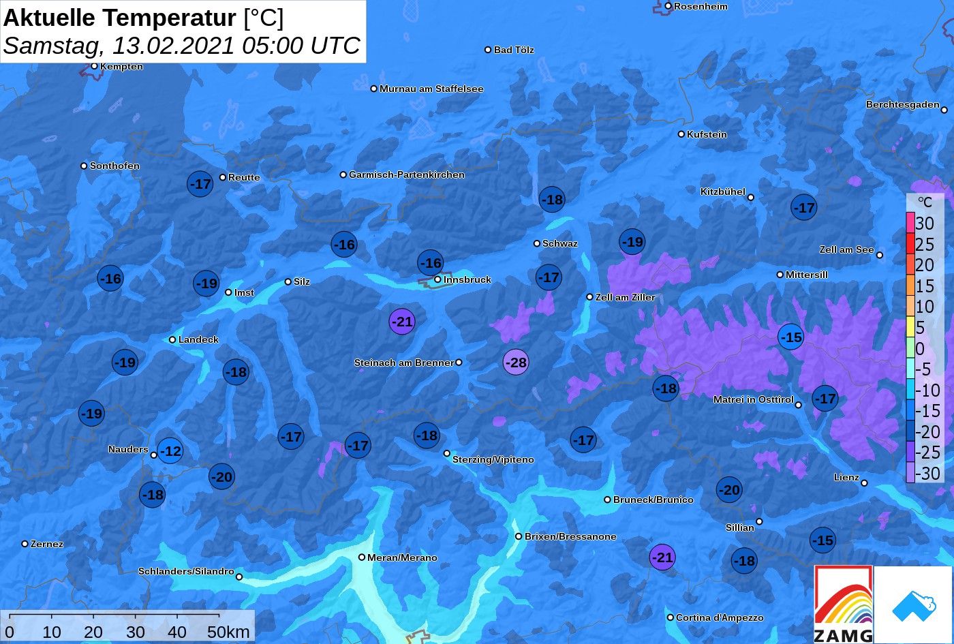Select the -20 marker southeast of Nauders
This screenshot has height=644, width=954.
coord(221,476)
